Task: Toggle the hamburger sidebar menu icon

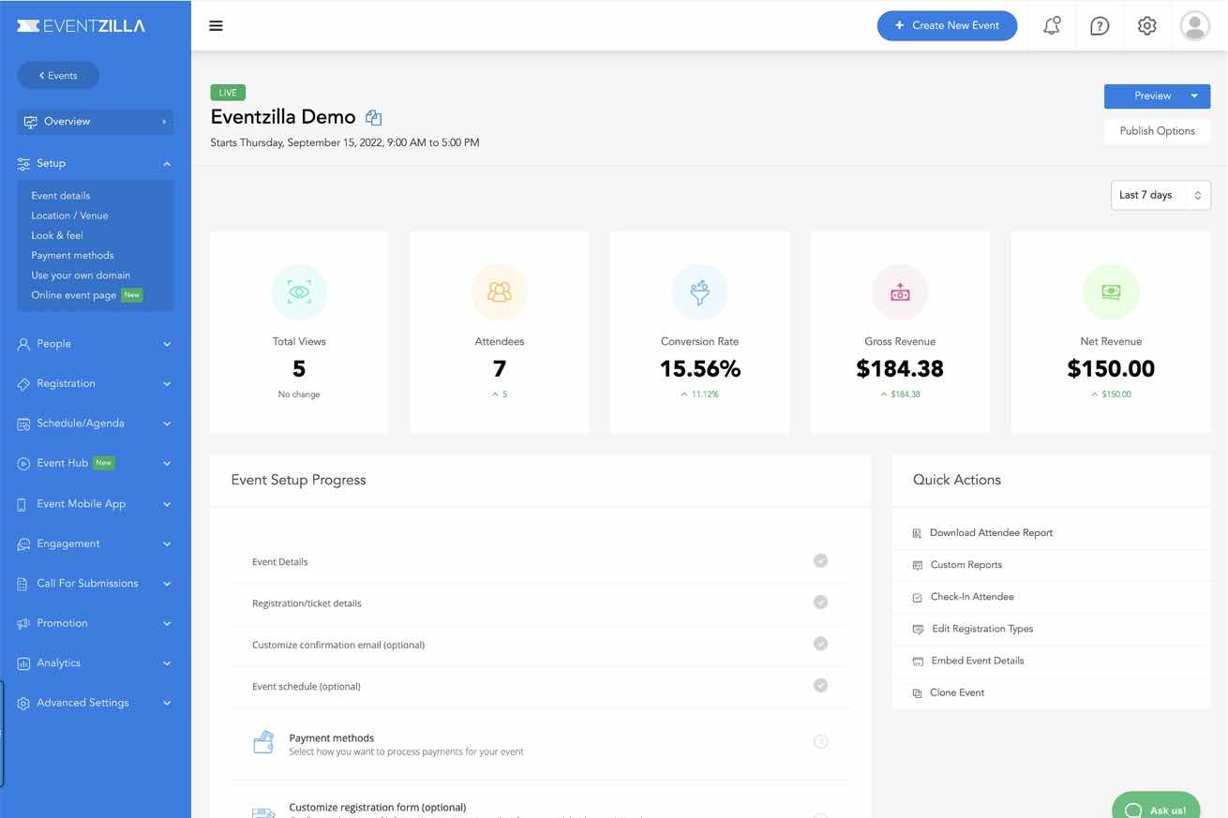Action: (x=216, y=25)
